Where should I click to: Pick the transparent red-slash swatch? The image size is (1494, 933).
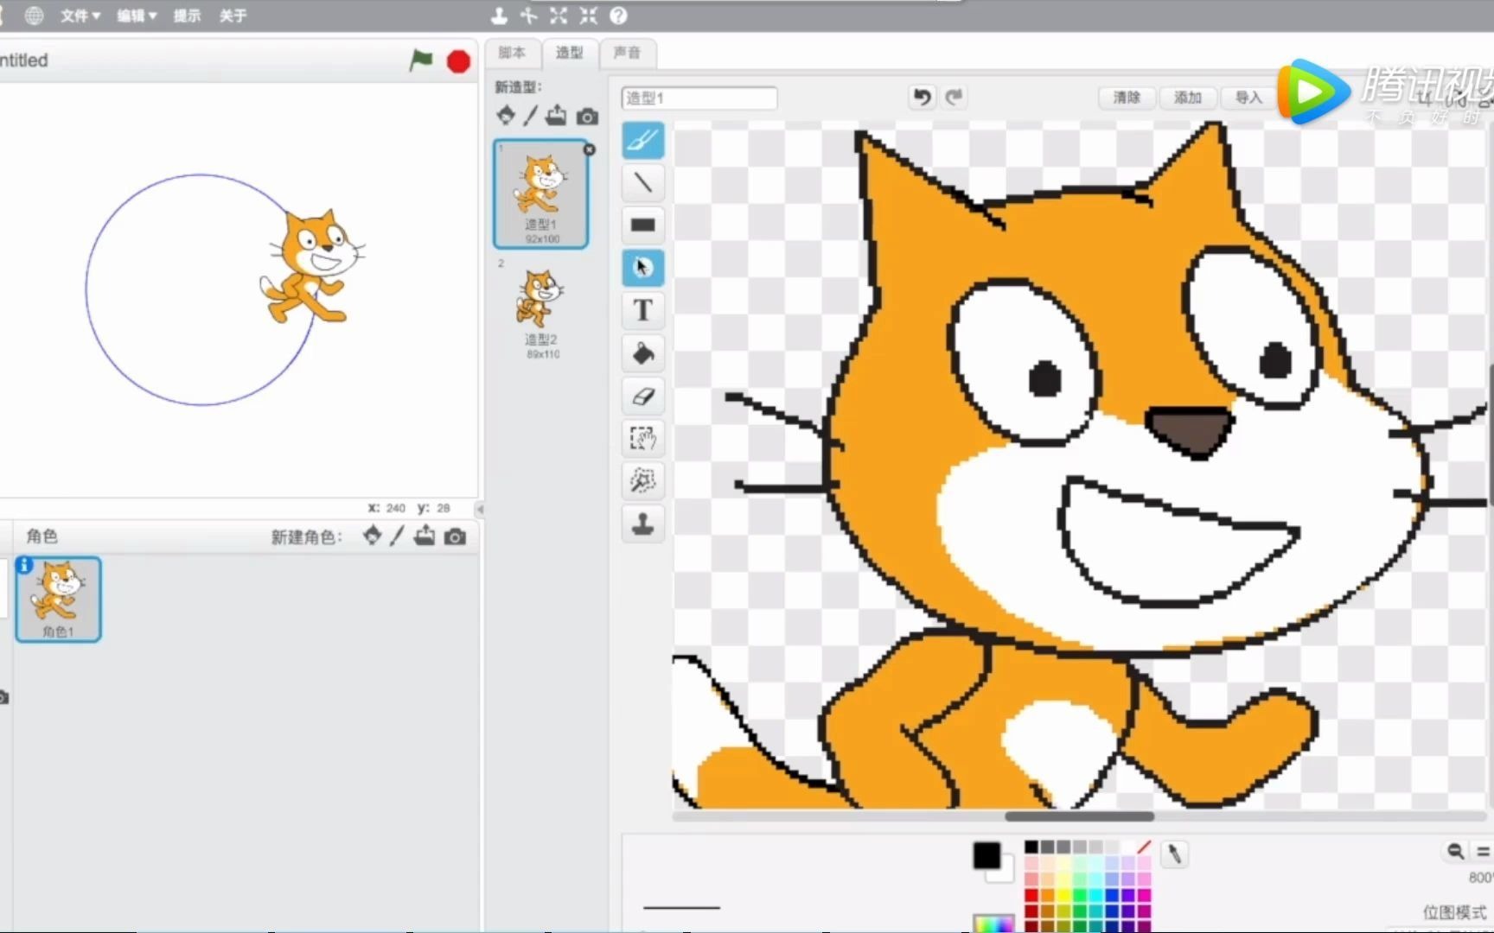(x=1144, y=847)
